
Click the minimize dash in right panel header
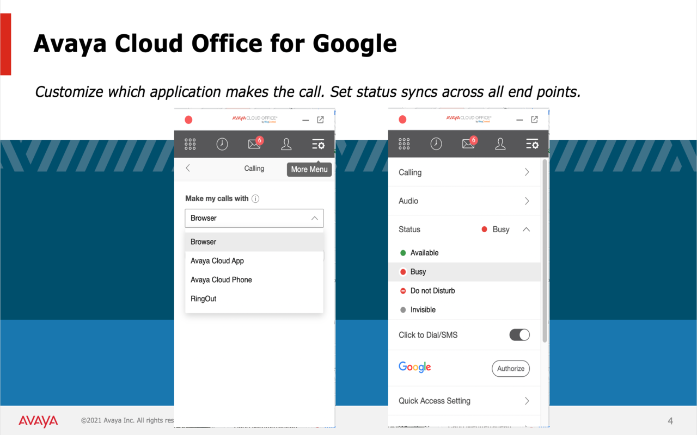pyautogui.click(x=519, y=120)
